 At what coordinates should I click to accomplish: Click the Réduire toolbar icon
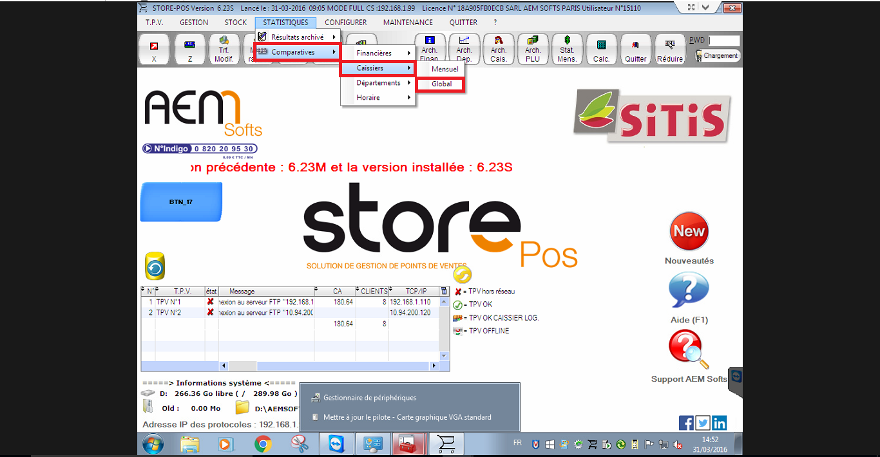point(670,50)
